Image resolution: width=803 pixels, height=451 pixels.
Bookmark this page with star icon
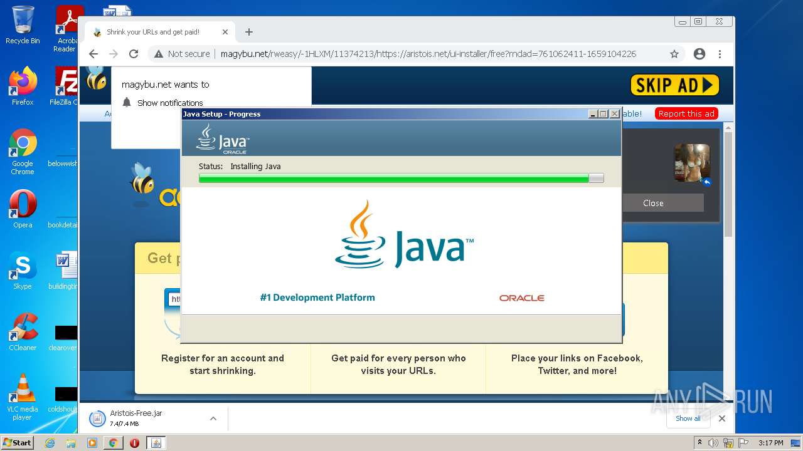[674, 54]
